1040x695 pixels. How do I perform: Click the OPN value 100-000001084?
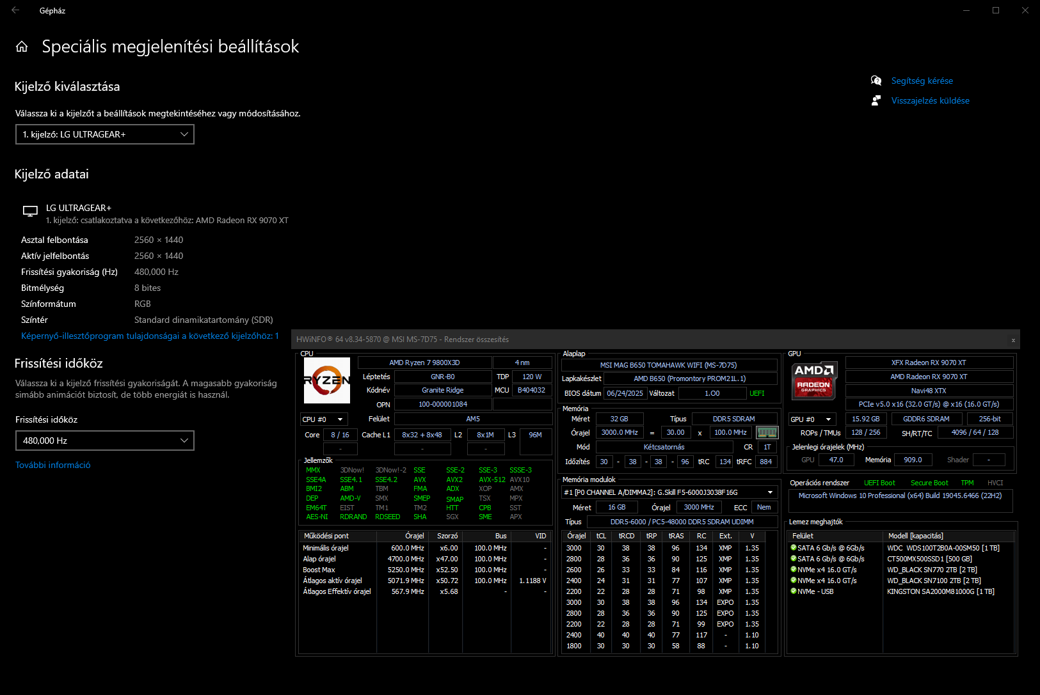443,404
